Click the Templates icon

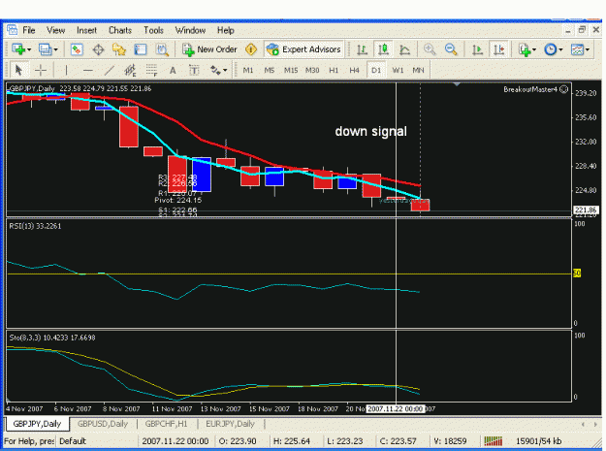[x=577, y=49]
